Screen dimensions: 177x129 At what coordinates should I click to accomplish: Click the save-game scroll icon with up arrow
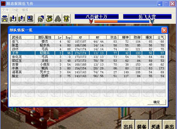pyautogui.click(x=22, y=19)
